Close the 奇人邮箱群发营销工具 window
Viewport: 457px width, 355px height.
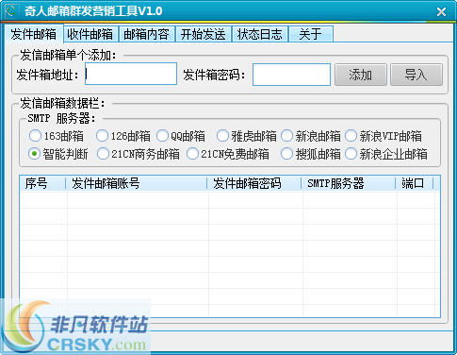[441, 12]
